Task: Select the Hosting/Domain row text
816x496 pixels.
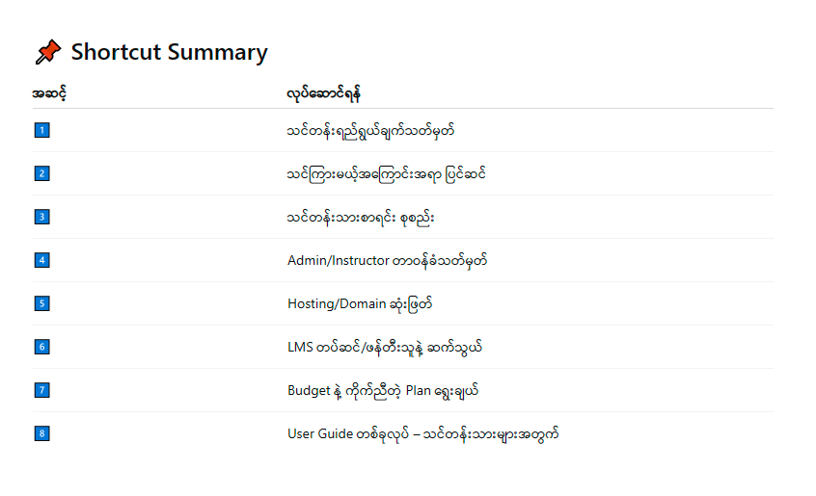Action: [360, 303]
